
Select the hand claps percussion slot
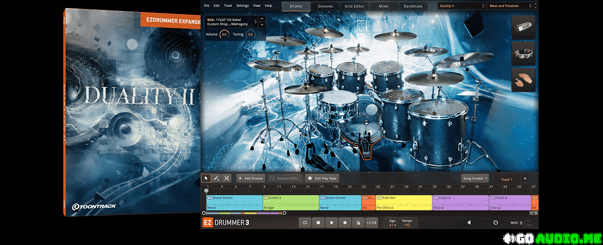(524, 80)
